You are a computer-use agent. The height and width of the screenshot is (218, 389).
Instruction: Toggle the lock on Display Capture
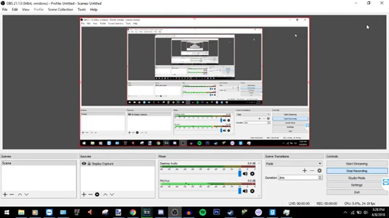[89, 163]
